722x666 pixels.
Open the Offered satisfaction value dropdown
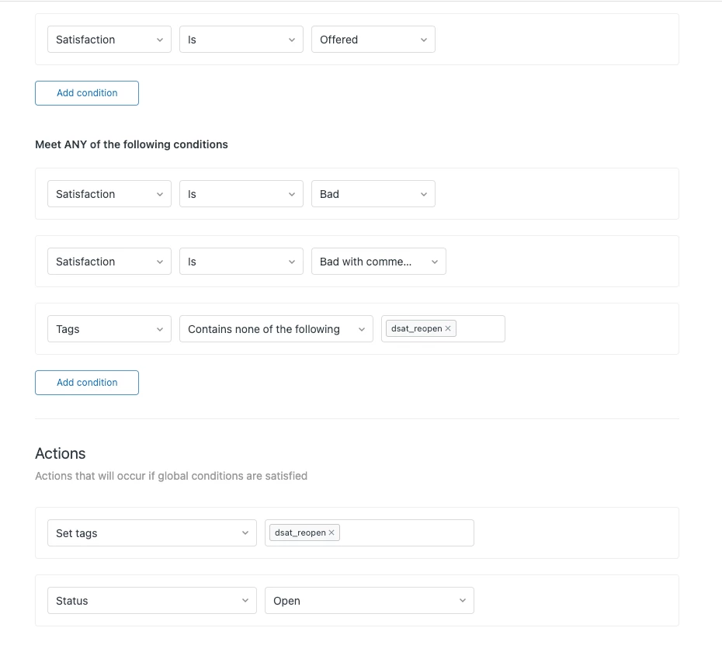[x=373, y=40]
